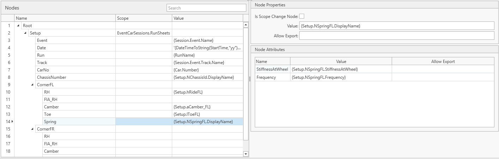Edit the Node Properties Value field
The width and height of the screenshot is (499, 159).
click(397, 26)
